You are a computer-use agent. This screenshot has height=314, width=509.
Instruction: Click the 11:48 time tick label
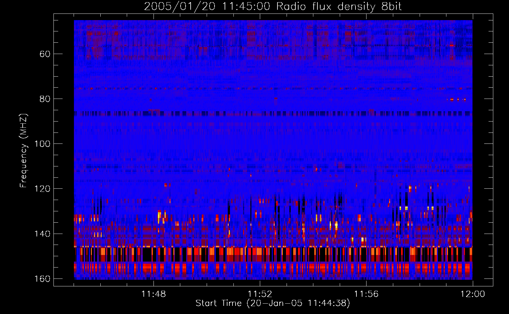(154, 294)
